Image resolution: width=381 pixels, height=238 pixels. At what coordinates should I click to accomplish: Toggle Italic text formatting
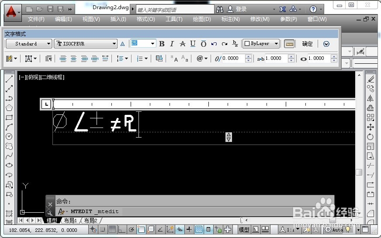172,44
